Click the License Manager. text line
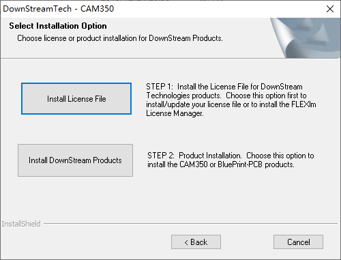The width and height of the screenshot is (341, 260). pos(175,113)
